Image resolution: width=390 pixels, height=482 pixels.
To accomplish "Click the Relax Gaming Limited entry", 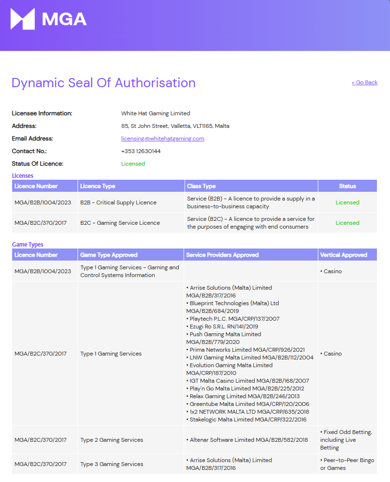I will (243, 396).
